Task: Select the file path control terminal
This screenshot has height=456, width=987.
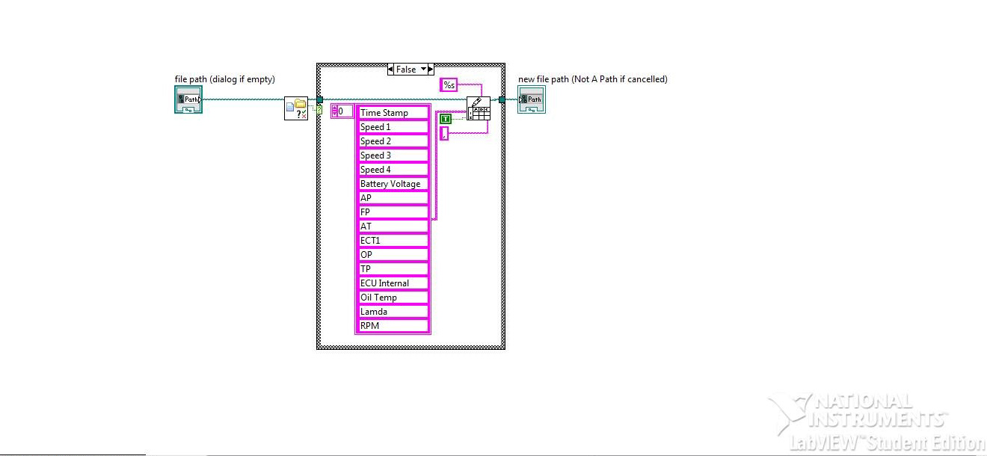Action: (188, 99)
